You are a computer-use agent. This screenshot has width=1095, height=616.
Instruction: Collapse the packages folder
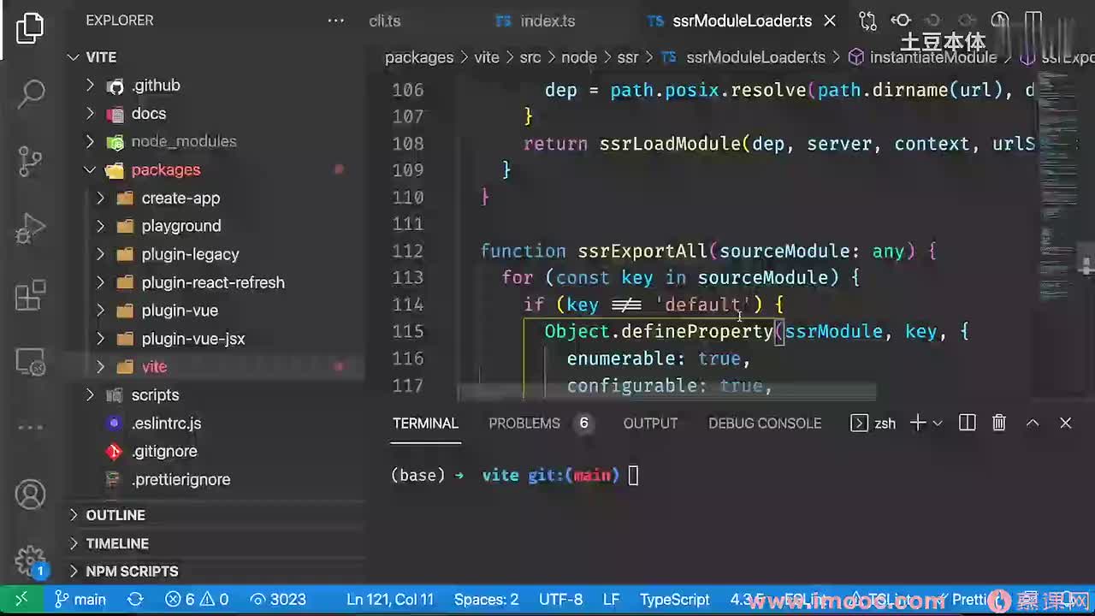click(x=90, y=169)
